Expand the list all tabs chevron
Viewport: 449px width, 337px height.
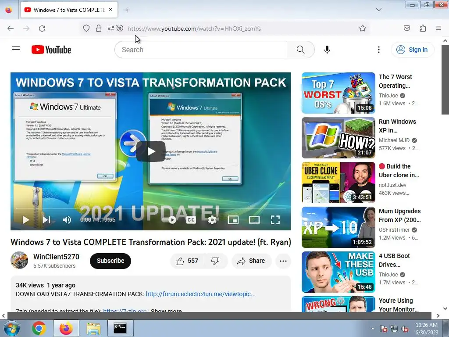(378, 10)
